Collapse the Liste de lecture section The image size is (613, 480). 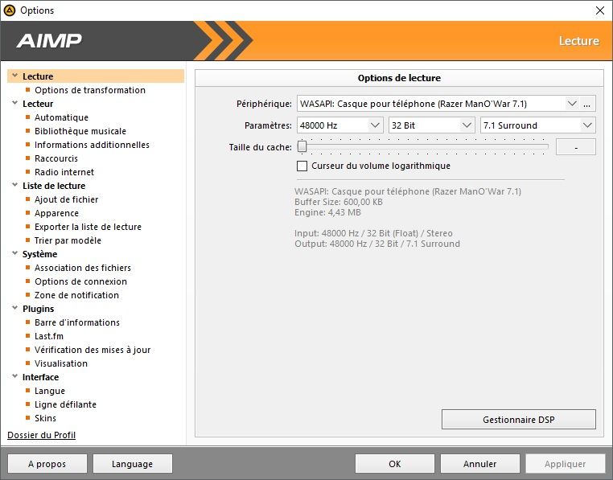point(14,185)
